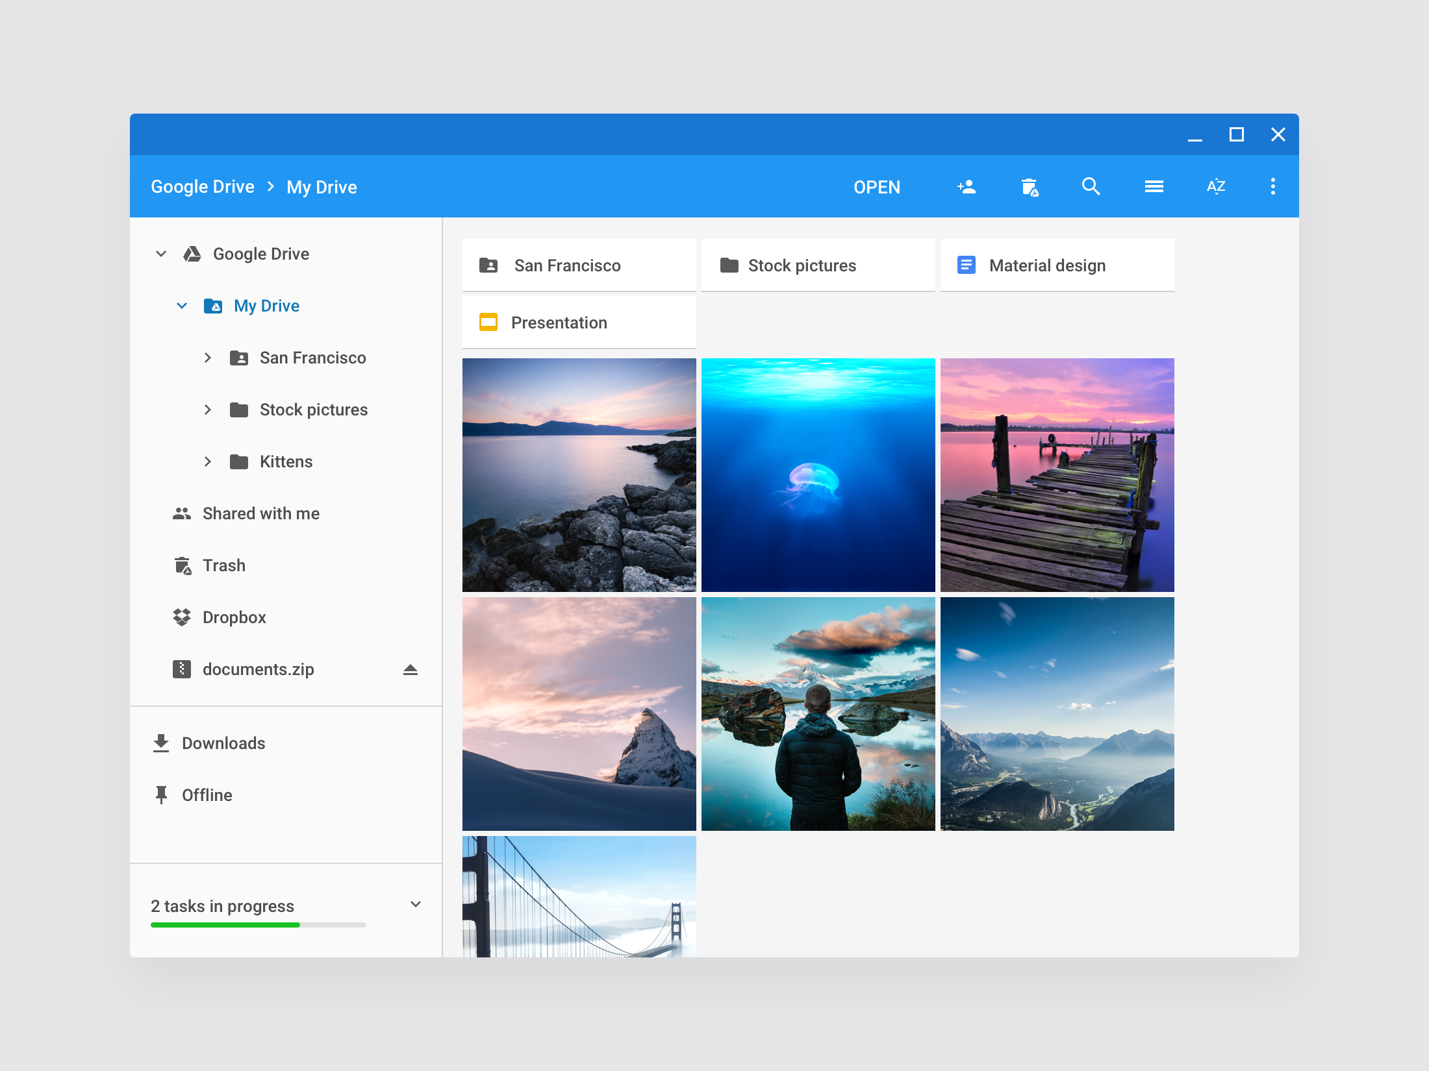Viewport: 1429px width, 1071px height.
Task: Click the add person icon in toolbar
Action: tap(965, 187)
